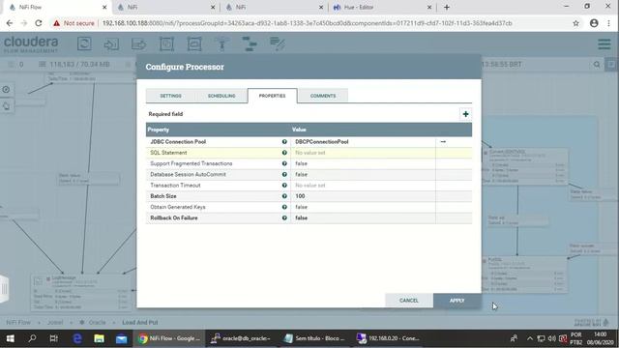Image resolution: width=619 pixels, height=348 pixels.
Task: Edit Database Session AutoCommit false value
Action: tap(363, 174)
